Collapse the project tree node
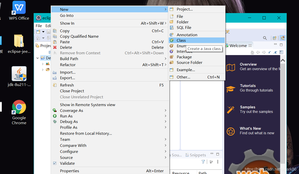Image resolution: width=299 pixels, height=174 pixels. pos(38,58)
